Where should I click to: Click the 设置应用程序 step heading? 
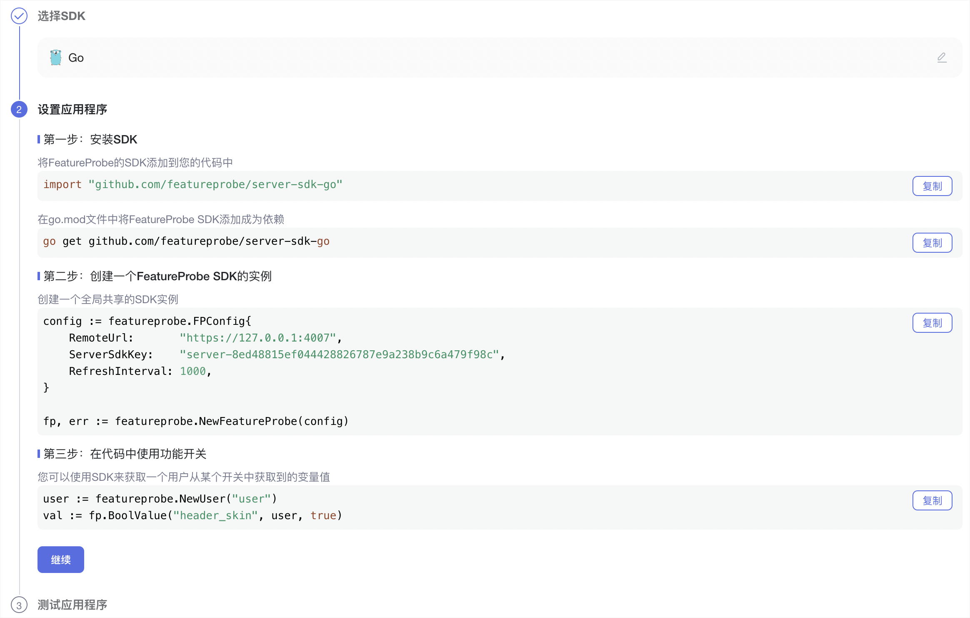(x=72, y=110)
